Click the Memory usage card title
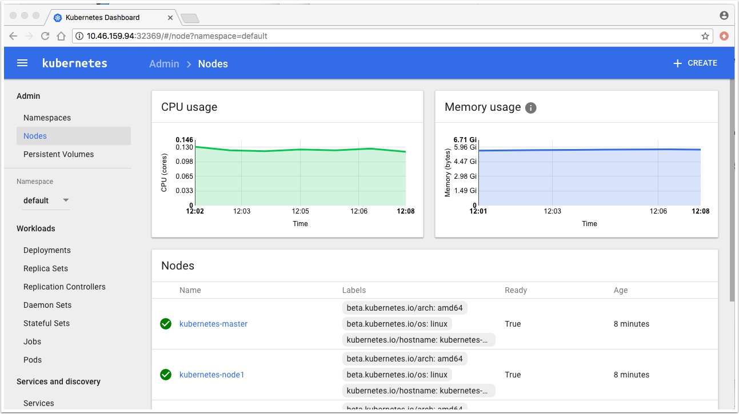This screenshot has height=414, width=739. (483, 107)
